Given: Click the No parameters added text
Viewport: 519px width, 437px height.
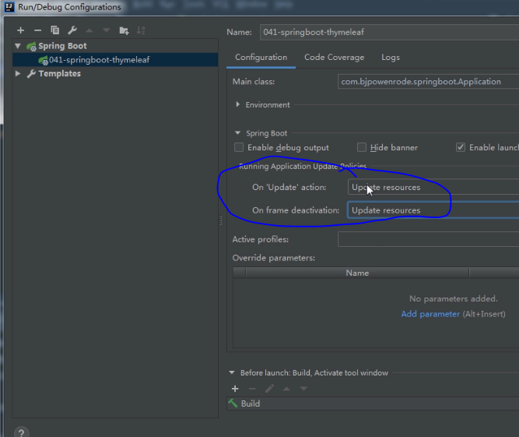Looking at the screenshot, I should click(453, 298).
